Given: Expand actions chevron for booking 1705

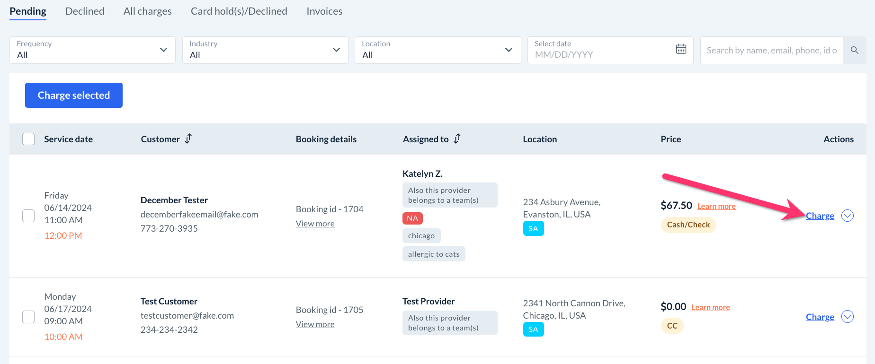Looking at the screenshot, I should [847, 317].
